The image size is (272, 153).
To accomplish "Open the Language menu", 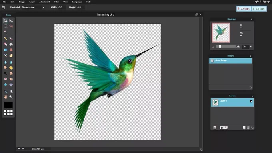I will (x=77, y=2).
